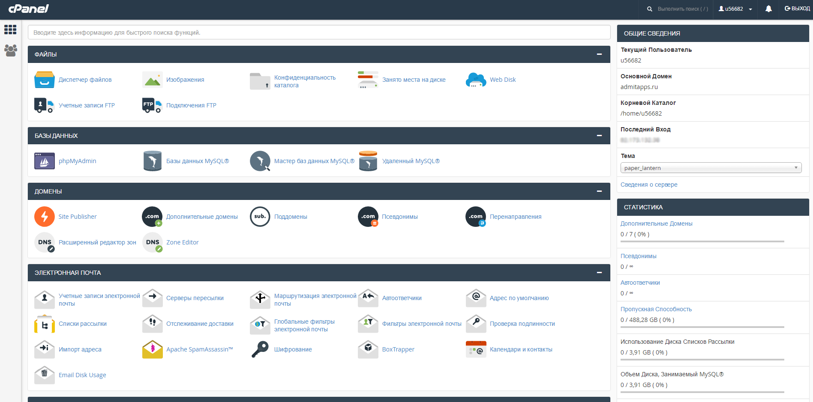Screen dimensions: 813x402
Task: Open the paper_lantern theme dropdown
Action: (711, 168)
